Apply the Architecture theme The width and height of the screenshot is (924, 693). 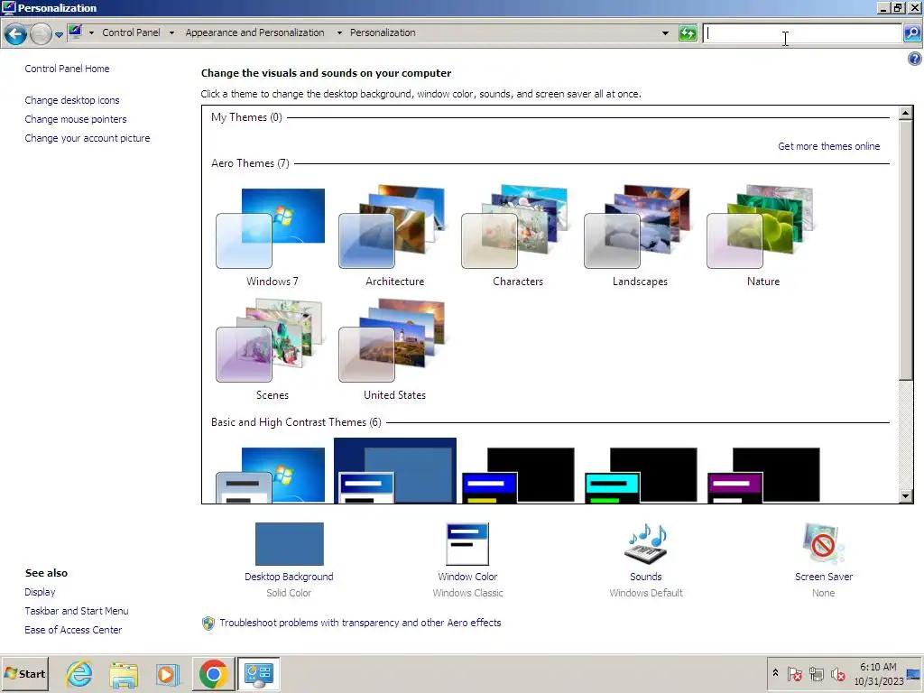[394, 236]
